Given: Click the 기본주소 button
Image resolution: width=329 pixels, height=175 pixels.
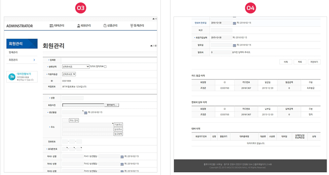Looking at the screenshot, I should pyautogui.click(x=118, y=125).
